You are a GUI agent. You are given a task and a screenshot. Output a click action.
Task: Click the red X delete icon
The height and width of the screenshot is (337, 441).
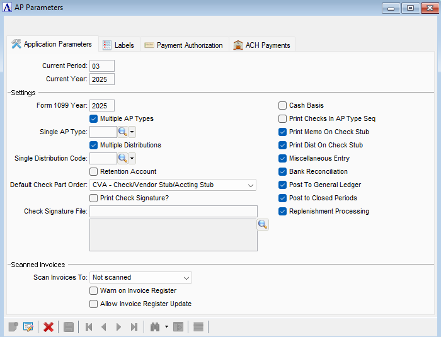pyautogui.click(x=48, y=327)
